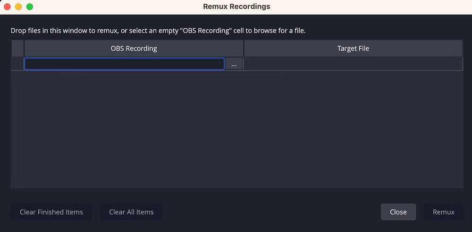472x232 pixels.
Task: Focus the OBS Recording path input field
Action: 124,64
